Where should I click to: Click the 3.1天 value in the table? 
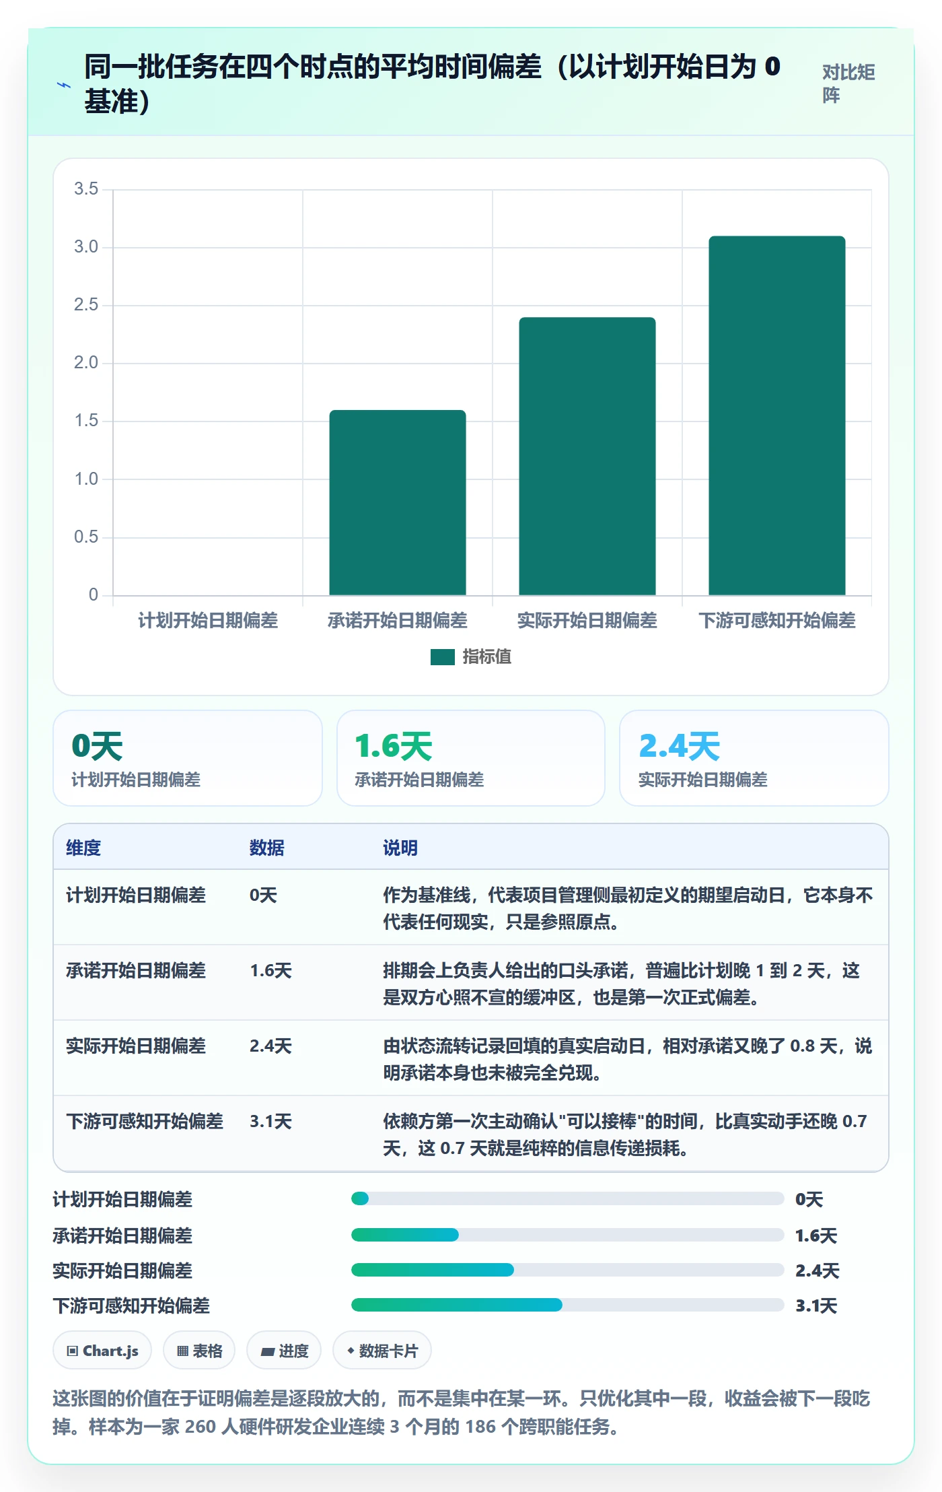271,1122
